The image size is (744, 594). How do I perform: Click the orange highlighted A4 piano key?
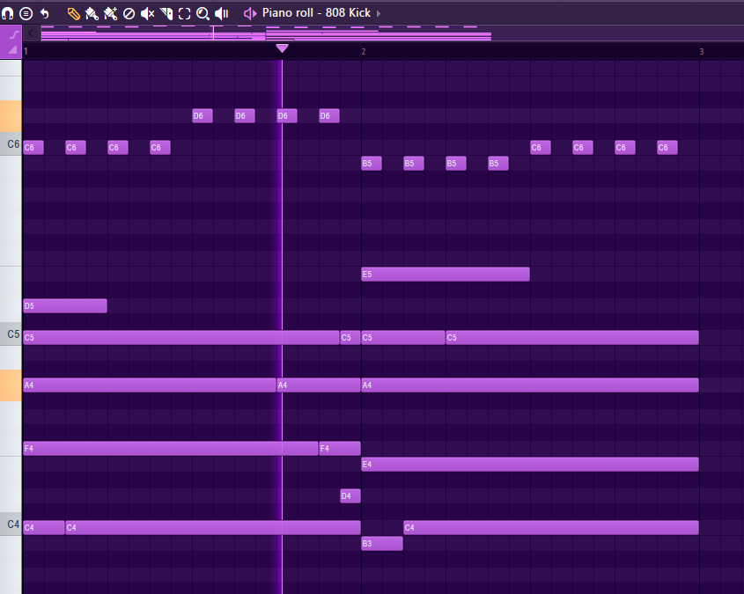coord(11,385)
